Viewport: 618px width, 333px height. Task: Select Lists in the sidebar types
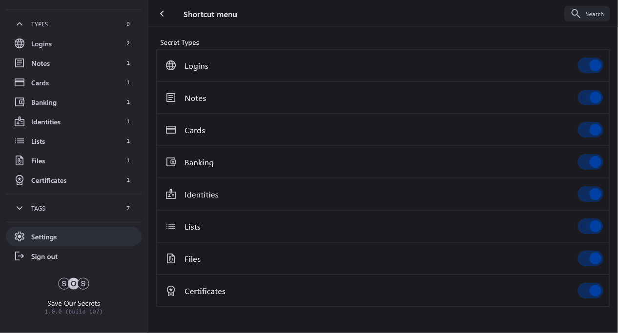[38, 141]
